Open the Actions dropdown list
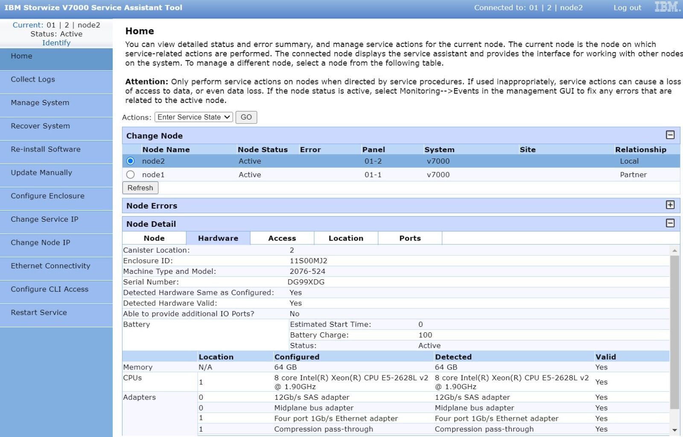The height and width of the screenshot is (437, 683). click(194, 117)
